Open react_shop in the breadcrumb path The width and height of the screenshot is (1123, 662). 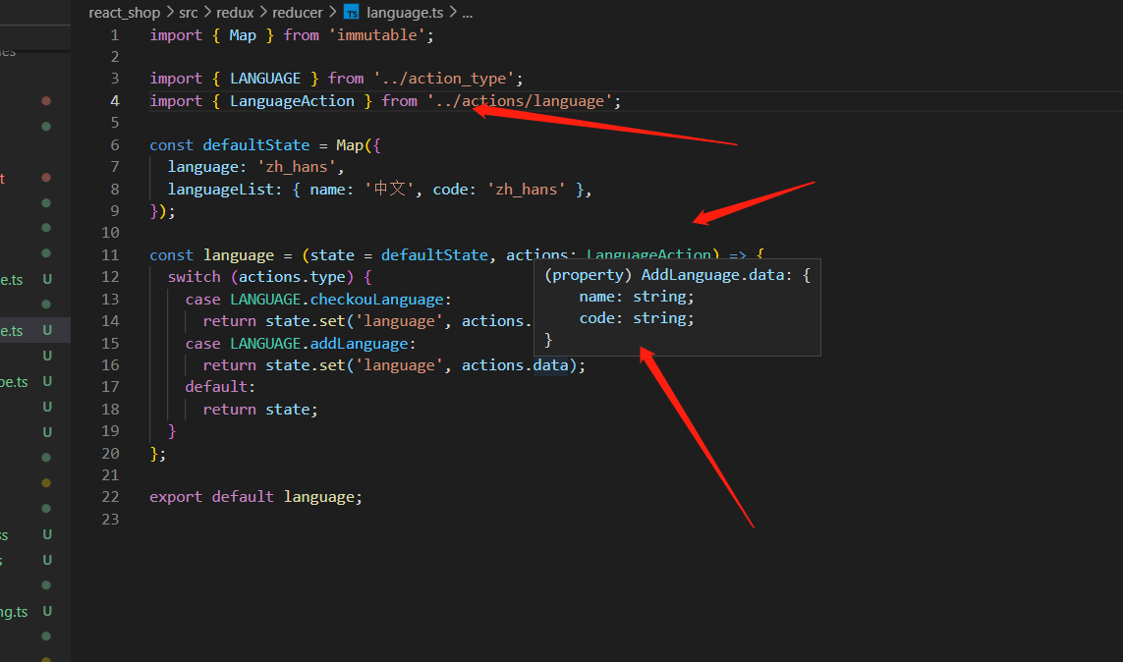124,13
